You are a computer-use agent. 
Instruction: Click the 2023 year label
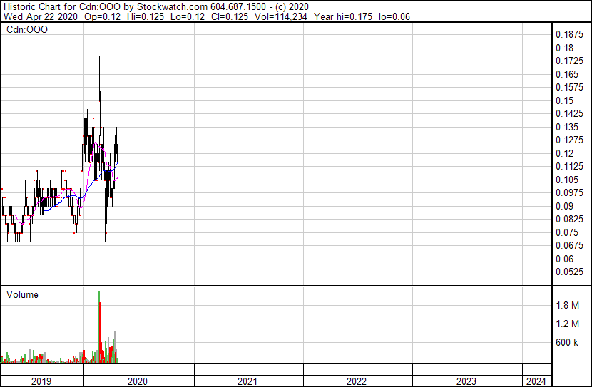click(466, 381)
